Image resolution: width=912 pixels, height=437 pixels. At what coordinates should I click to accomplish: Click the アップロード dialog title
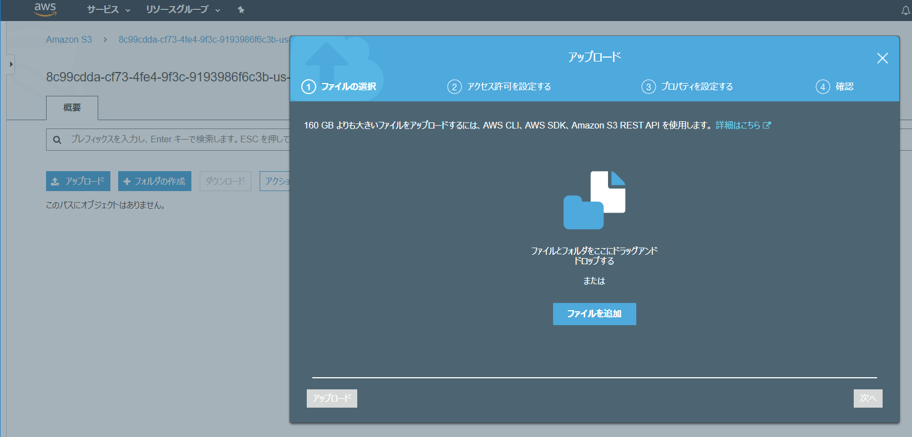tap(594, 57)
